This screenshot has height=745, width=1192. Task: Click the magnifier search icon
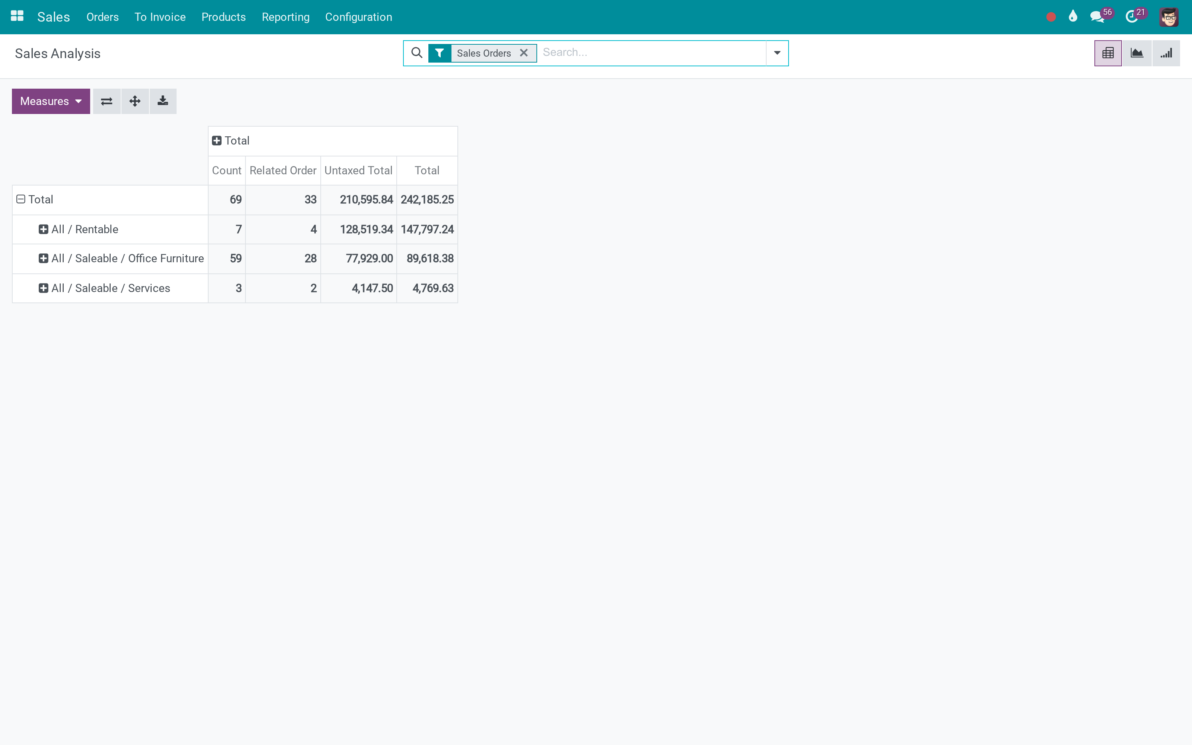tap(417, 53)
